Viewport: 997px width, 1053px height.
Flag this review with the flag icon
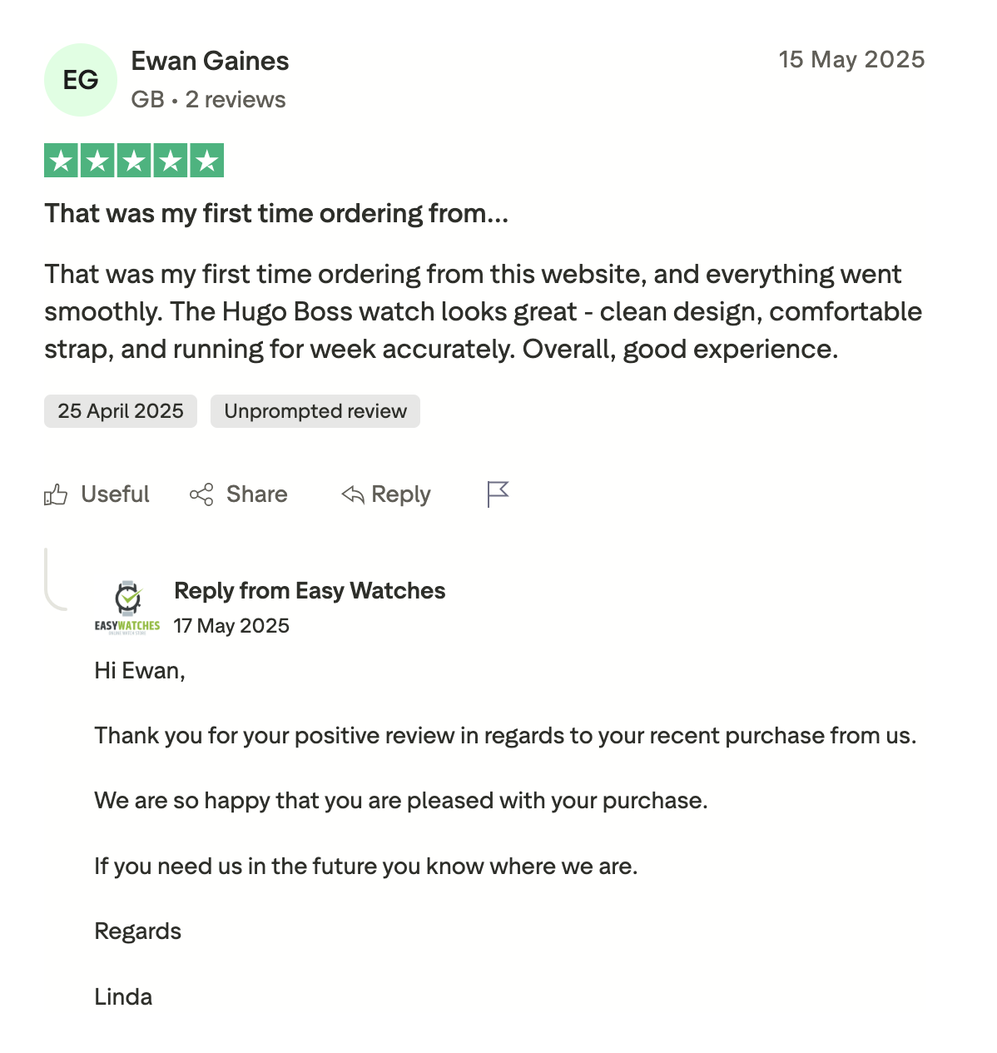coord(498,494)
